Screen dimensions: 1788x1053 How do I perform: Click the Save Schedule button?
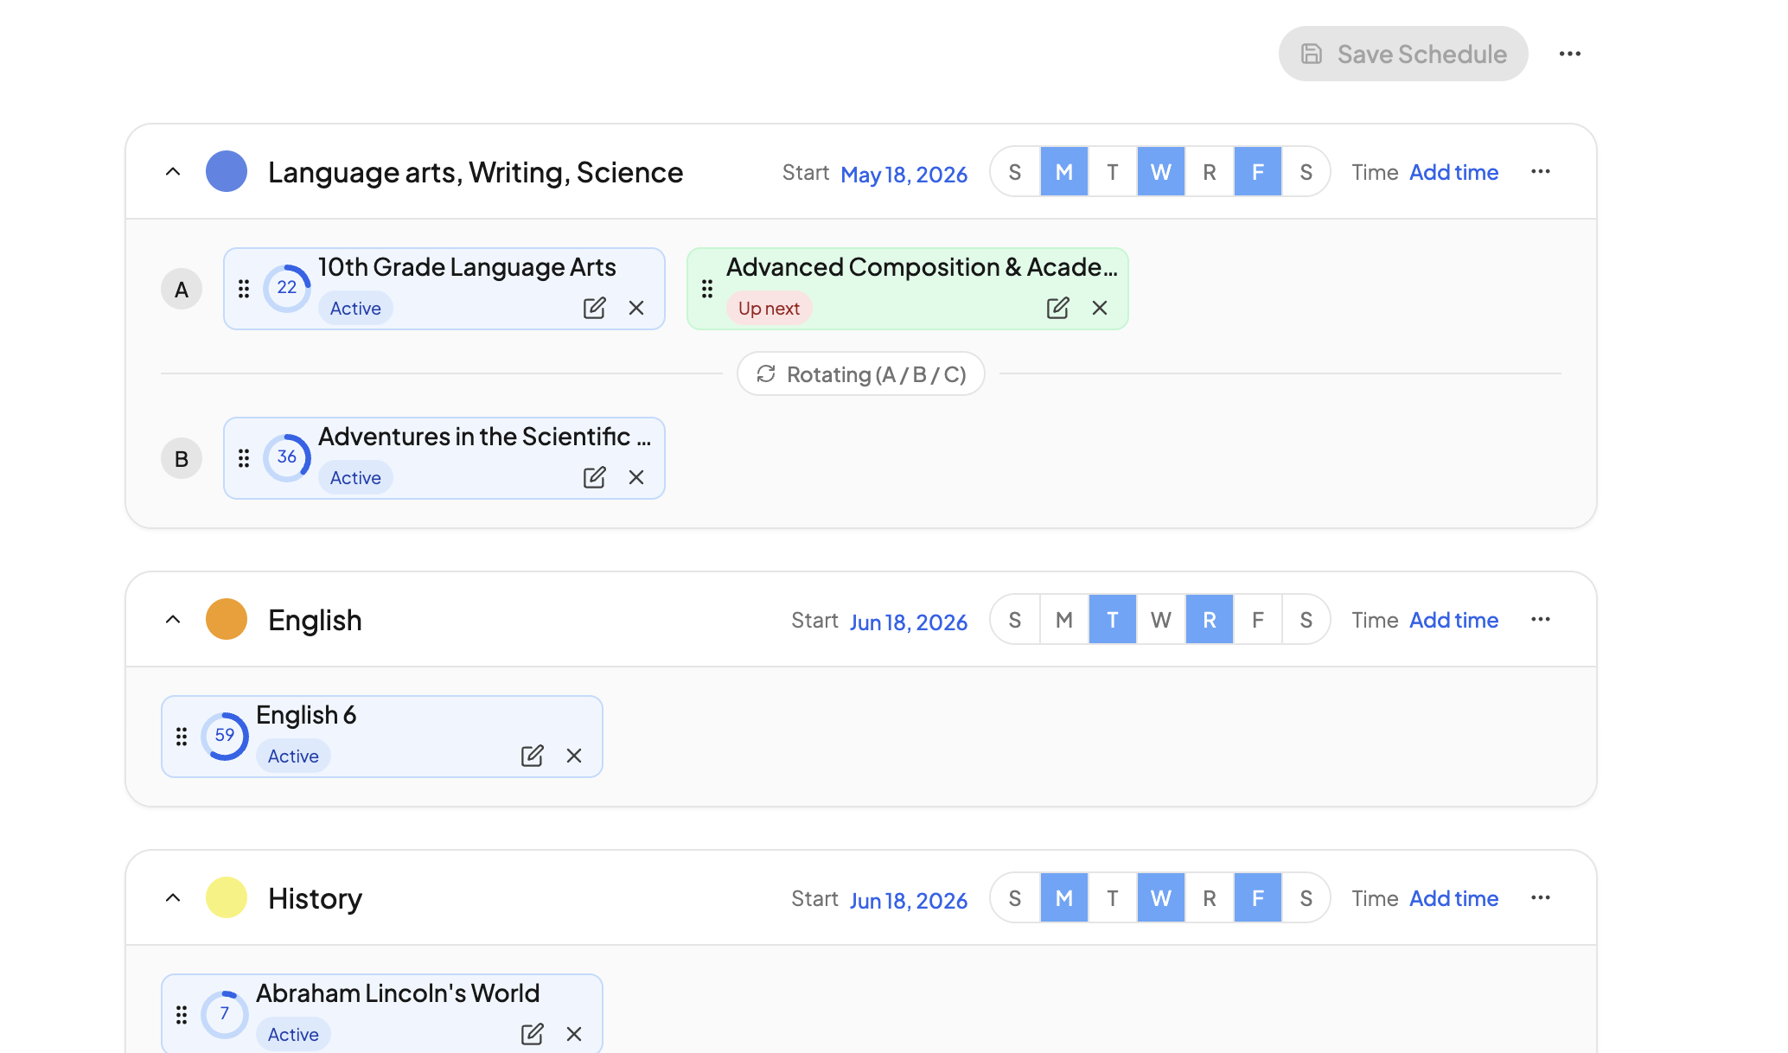[x=1403, y=54]
